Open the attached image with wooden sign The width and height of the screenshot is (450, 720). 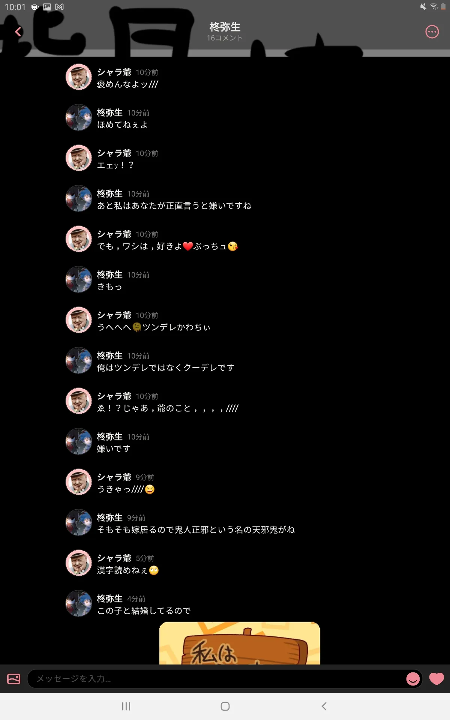(x=240, y=643)
